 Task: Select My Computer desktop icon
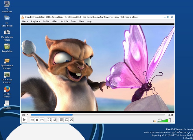pos(7,7)
